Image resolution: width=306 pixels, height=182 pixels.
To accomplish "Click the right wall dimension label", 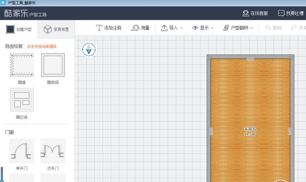I will point(290,131).
